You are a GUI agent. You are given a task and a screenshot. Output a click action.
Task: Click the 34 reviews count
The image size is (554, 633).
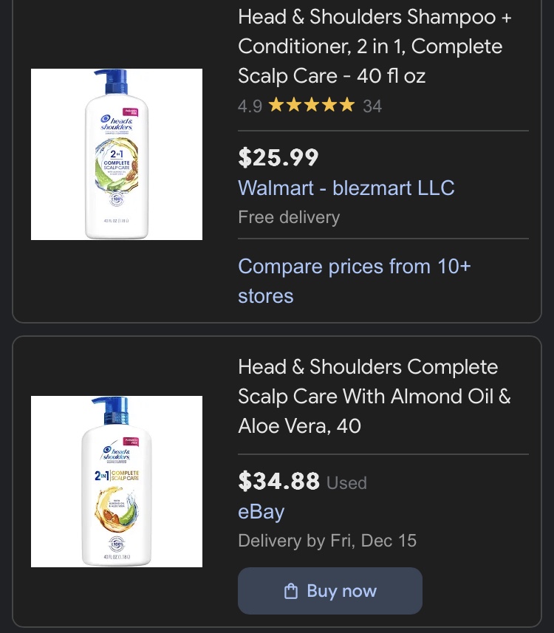tap(372, 106)
